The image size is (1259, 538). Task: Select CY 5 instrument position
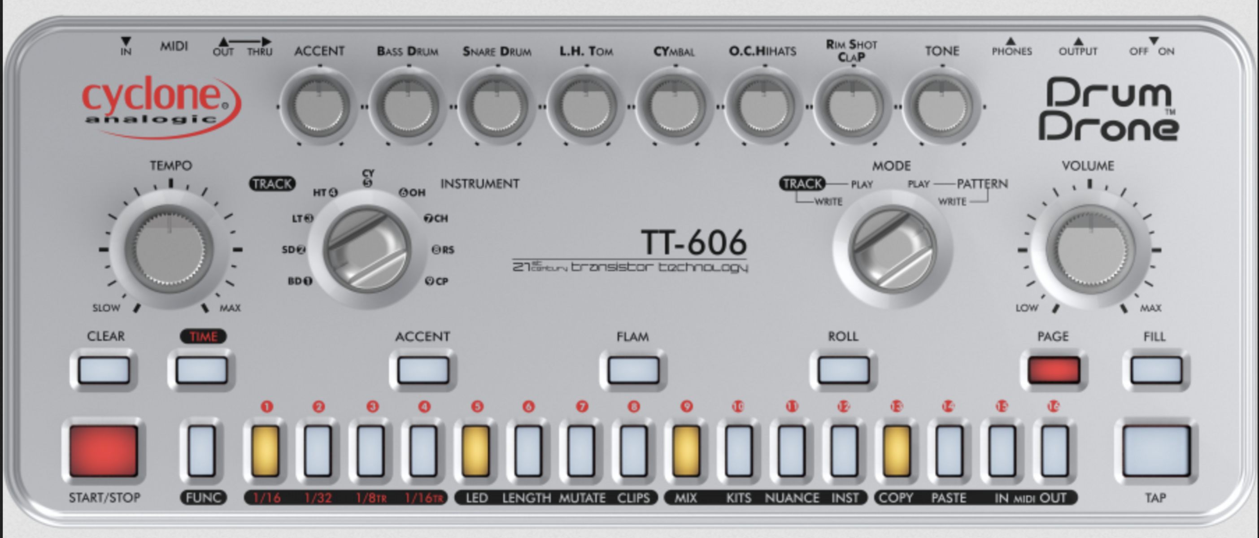[368, 178]
